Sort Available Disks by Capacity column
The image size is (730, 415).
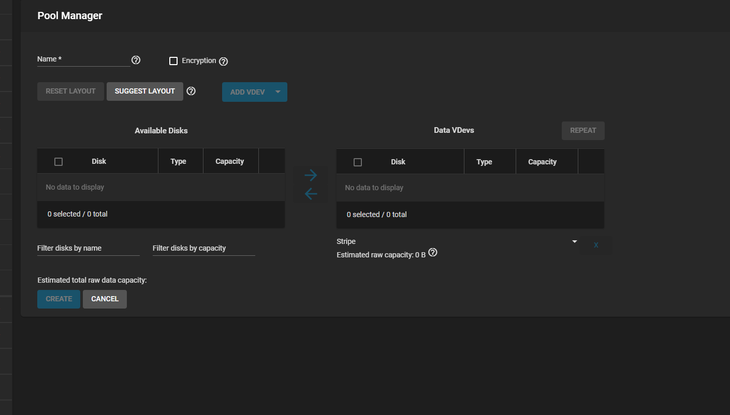(x=230, y=161)
